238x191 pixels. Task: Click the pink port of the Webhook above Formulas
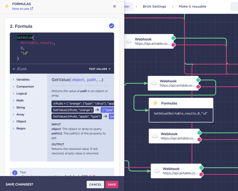click(x=198, y=87)
